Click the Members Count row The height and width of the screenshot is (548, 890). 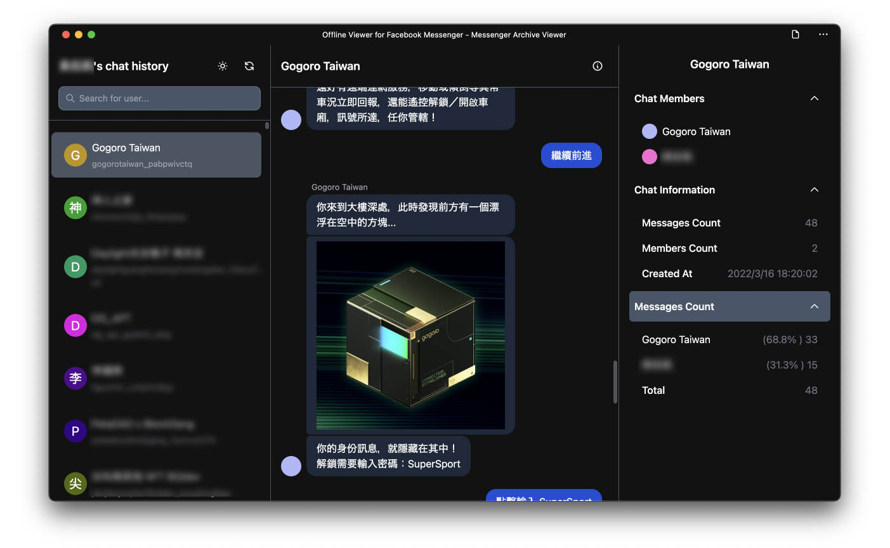(730, 248)
